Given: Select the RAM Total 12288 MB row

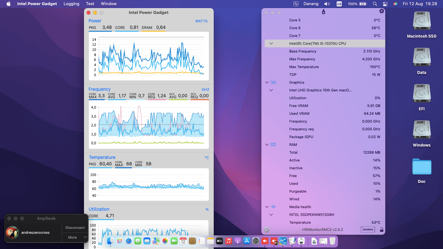Looking at the screenshot, I should click(x=325, y=152).
